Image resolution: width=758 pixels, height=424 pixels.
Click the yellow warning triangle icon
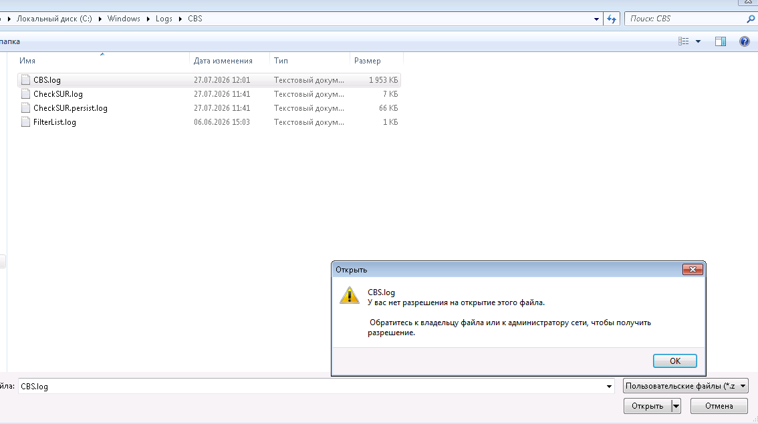(x=349, y=295)
